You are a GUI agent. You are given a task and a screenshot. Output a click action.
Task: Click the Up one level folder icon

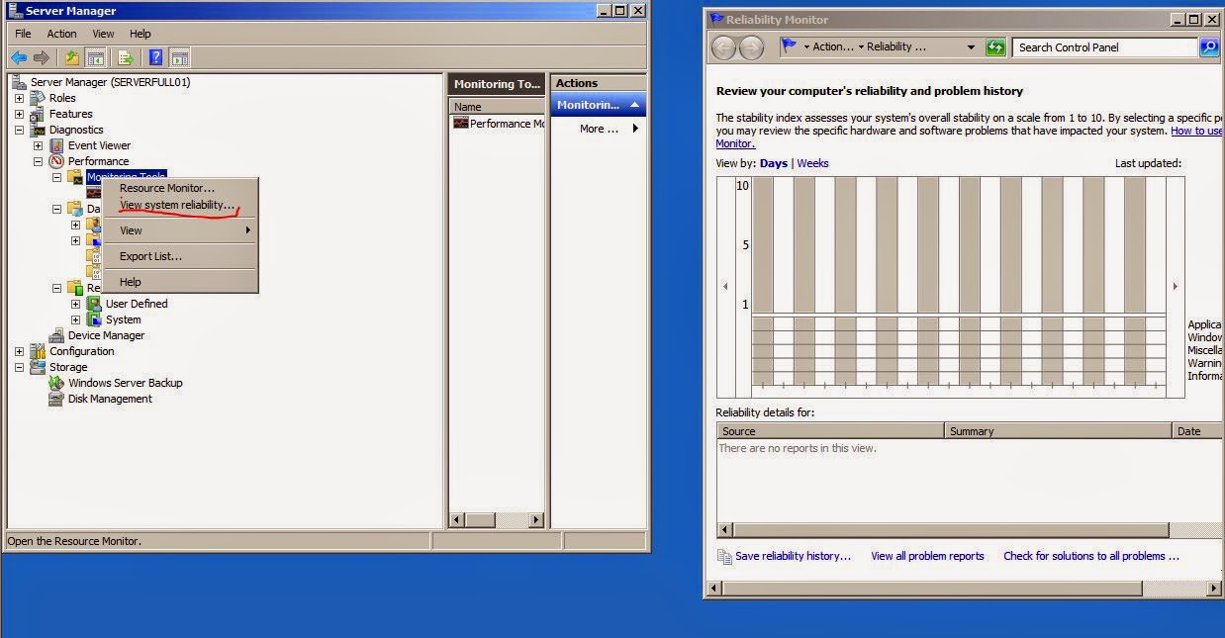pyautogui.click(x=72, y=57)
